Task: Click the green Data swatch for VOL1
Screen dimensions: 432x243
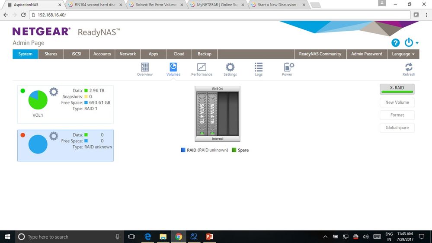Action: pos(86,90)
